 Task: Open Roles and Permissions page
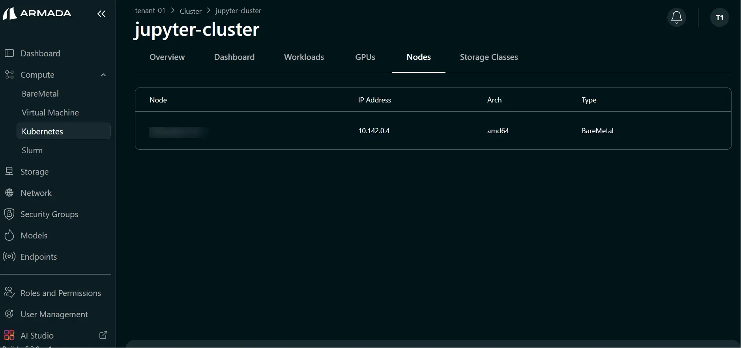(61, 293)
